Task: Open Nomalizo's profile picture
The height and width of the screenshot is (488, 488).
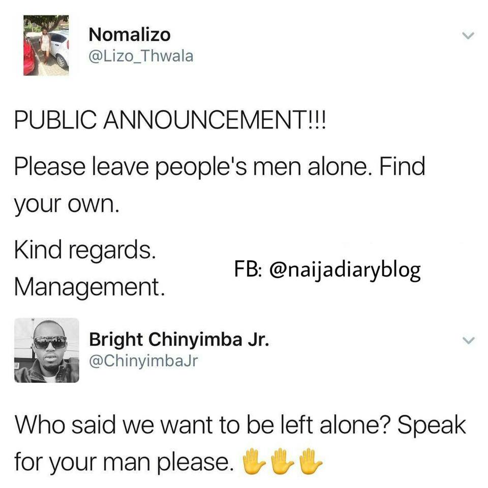Action: click(x=46, y=45)
